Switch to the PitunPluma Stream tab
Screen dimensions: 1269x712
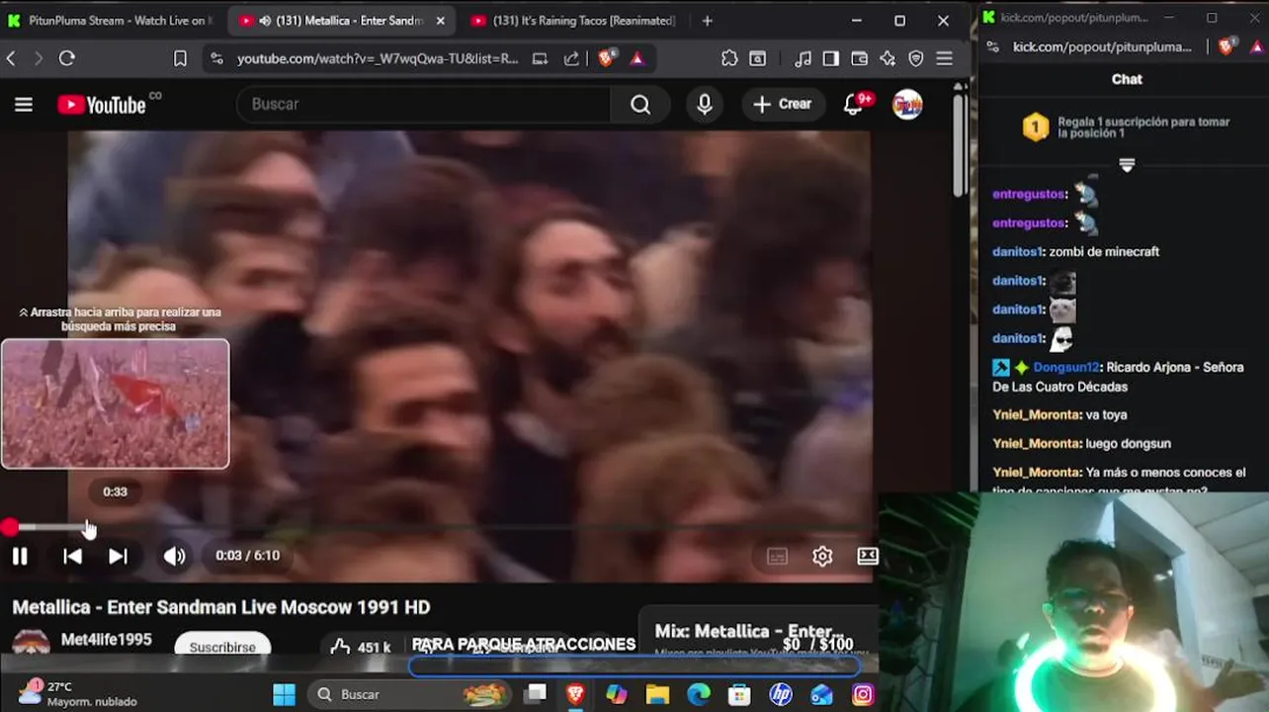tap(109, 21)
